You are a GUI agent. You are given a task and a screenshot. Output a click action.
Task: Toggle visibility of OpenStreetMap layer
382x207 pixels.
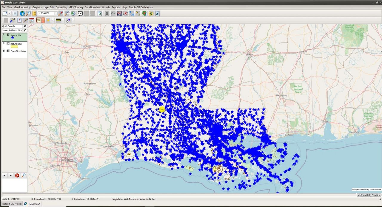pos(8,51)
